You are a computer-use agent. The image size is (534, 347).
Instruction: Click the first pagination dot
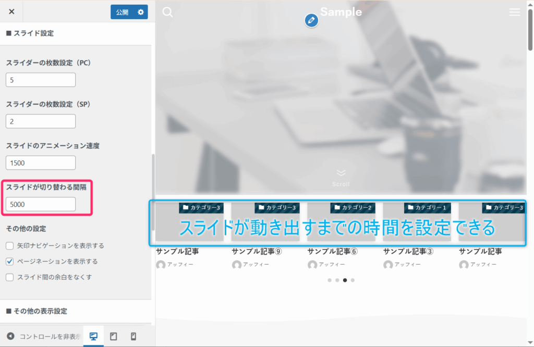pyautogui.click(x=330, y=280)
